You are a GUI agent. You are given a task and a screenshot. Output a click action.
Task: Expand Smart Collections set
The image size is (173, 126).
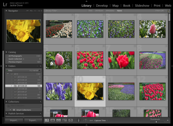[10, 110]
